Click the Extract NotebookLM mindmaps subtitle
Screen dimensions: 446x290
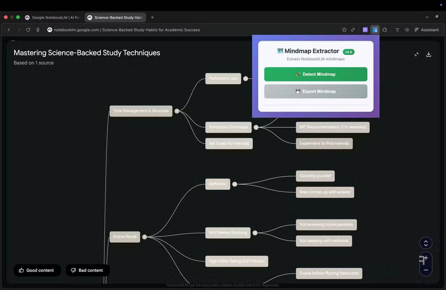(316, 59)
